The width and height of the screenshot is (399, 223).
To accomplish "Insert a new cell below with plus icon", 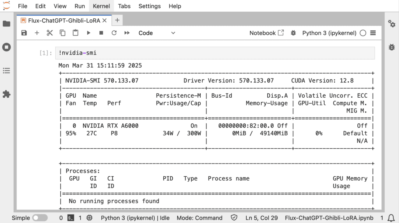I will (37, 33).
